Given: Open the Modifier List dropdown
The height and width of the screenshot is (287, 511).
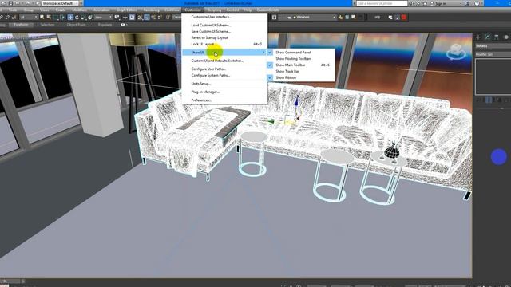Looking at the screenshot, I should tap(493, 54).
